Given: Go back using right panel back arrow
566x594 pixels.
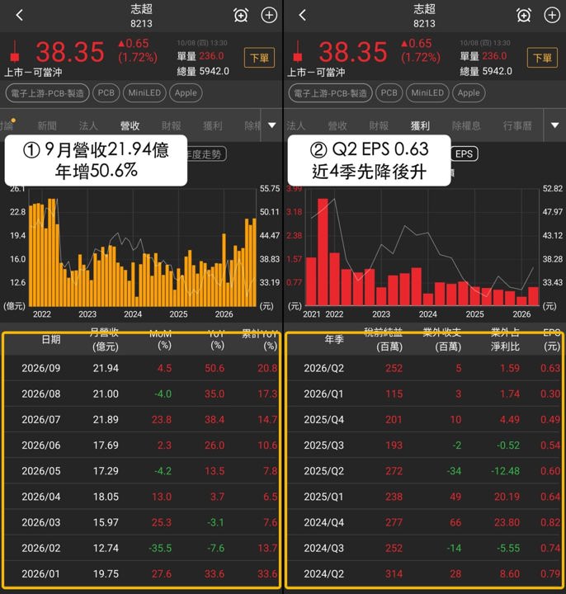Looking at the screenshot, I should (302, 15).
